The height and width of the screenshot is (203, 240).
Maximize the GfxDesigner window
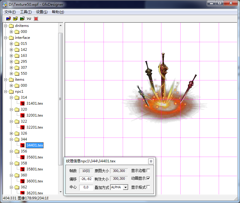[220, 3]
